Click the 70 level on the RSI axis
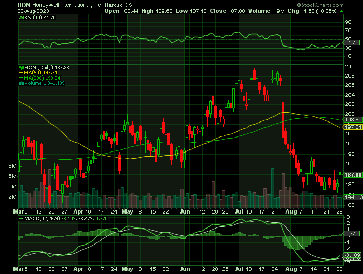This screenshot has width=363, height=274. [348, 31]
